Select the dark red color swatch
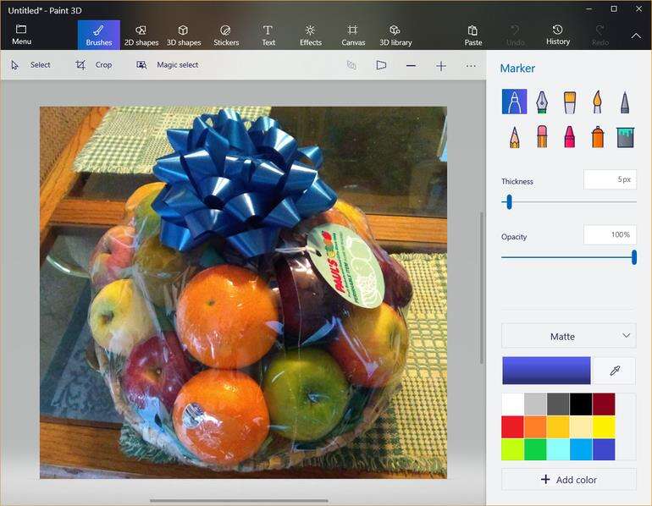 pyautogui.click(x=604, y=404)
